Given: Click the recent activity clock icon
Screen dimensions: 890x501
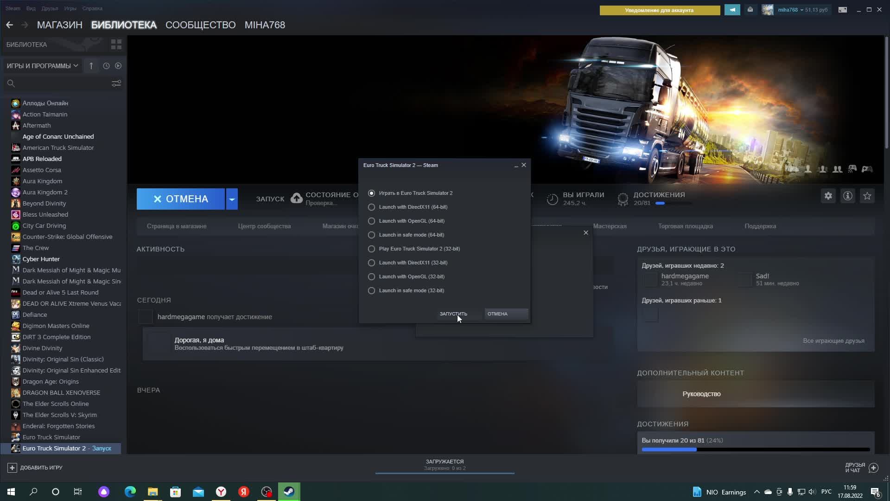Looking at the screenshot, I should (106, 66).
